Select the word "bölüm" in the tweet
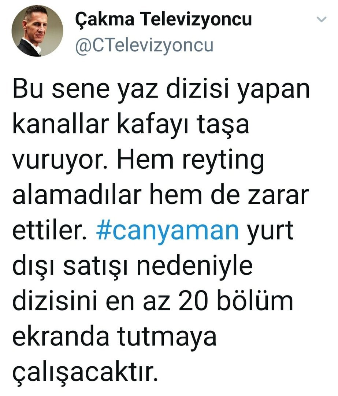This screenshot has height=396, width=338. pyautogui.click(x=255, y=301)
